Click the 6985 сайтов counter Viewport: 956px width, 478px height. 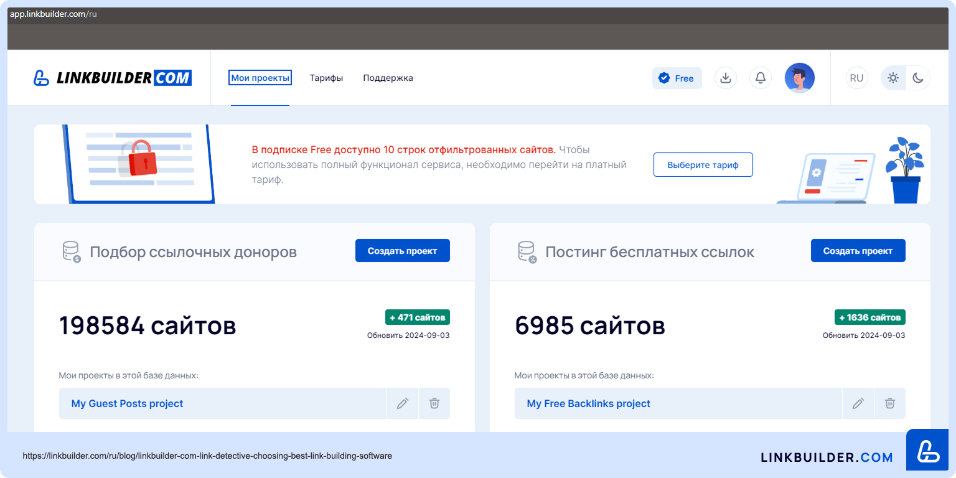coord(590,326)
